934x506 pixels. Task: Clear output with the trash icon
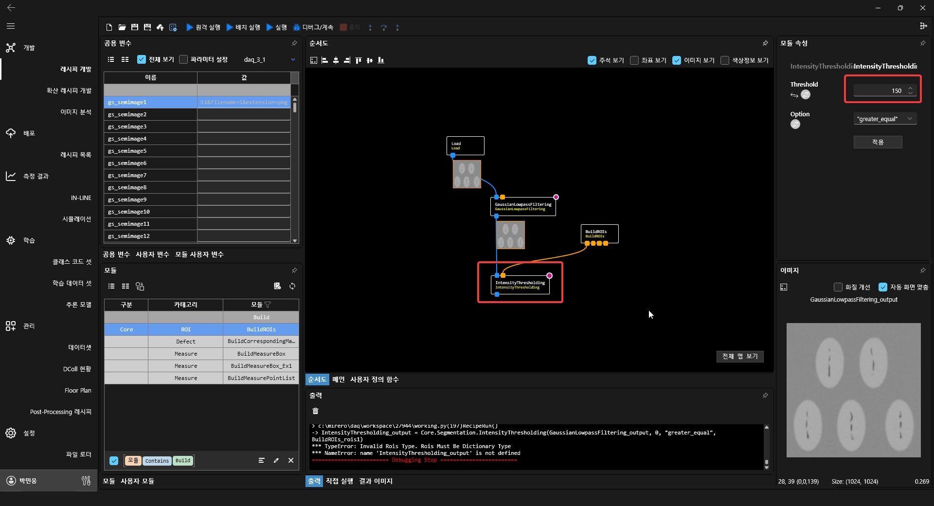tap(315, 411)
